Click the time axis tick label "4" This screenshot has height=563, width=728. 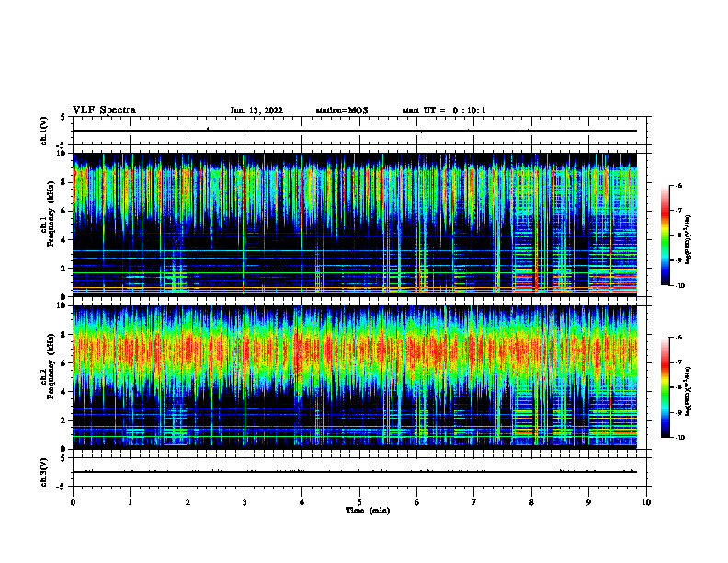[301, 502]
